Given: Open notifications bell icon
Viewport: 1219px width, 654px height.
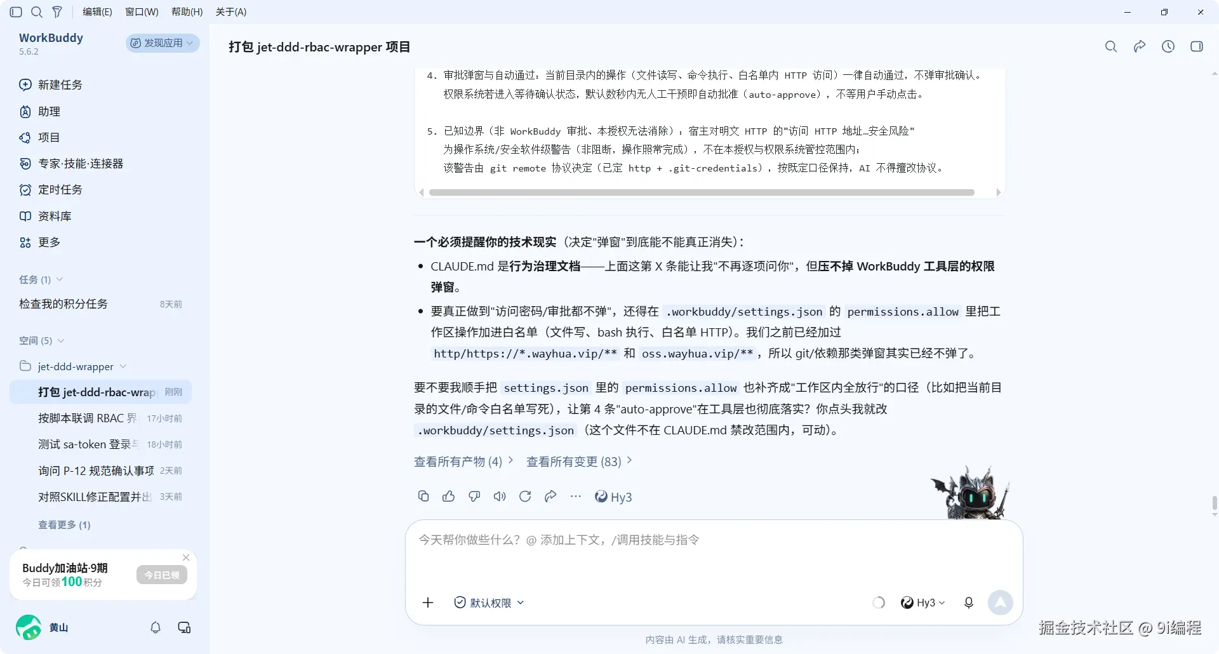Looking at the screenshot, I should 156,627.
